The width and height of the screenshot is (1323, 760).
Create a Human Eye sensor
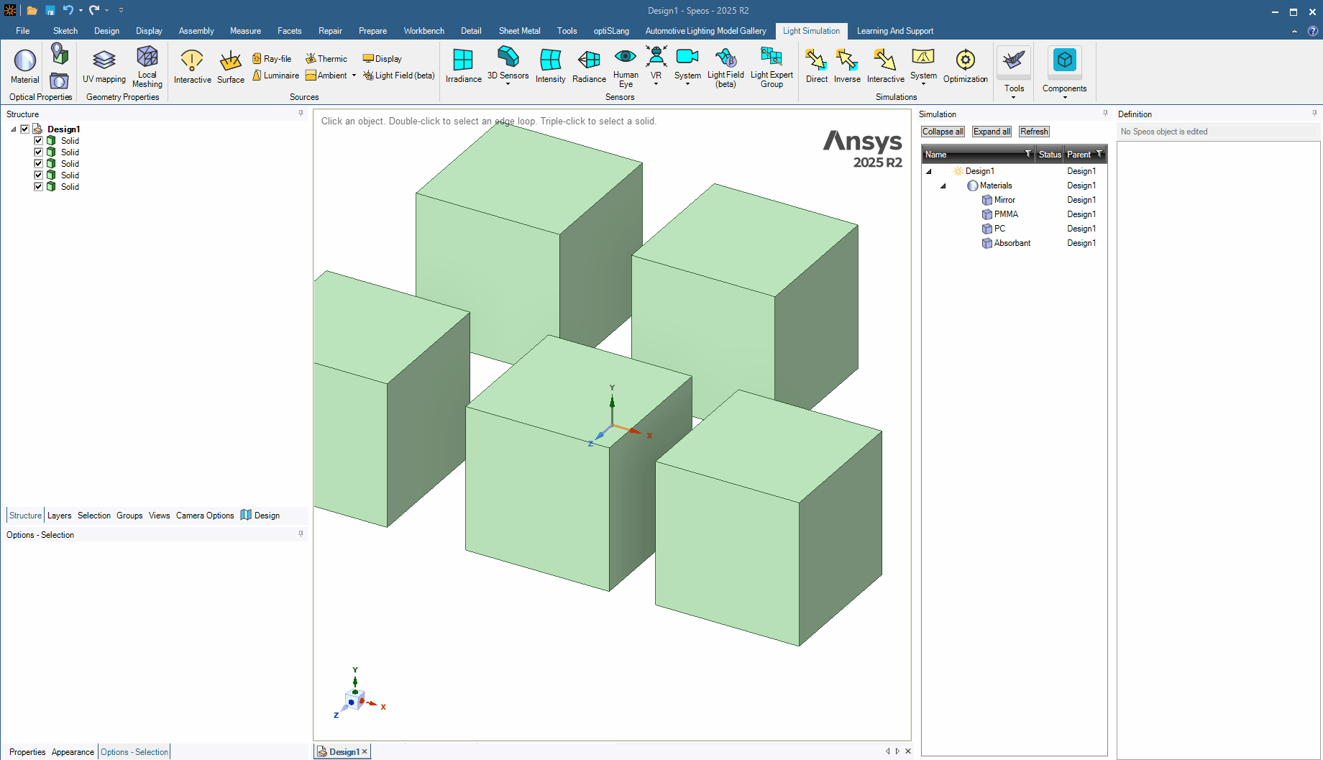[626, 68]
